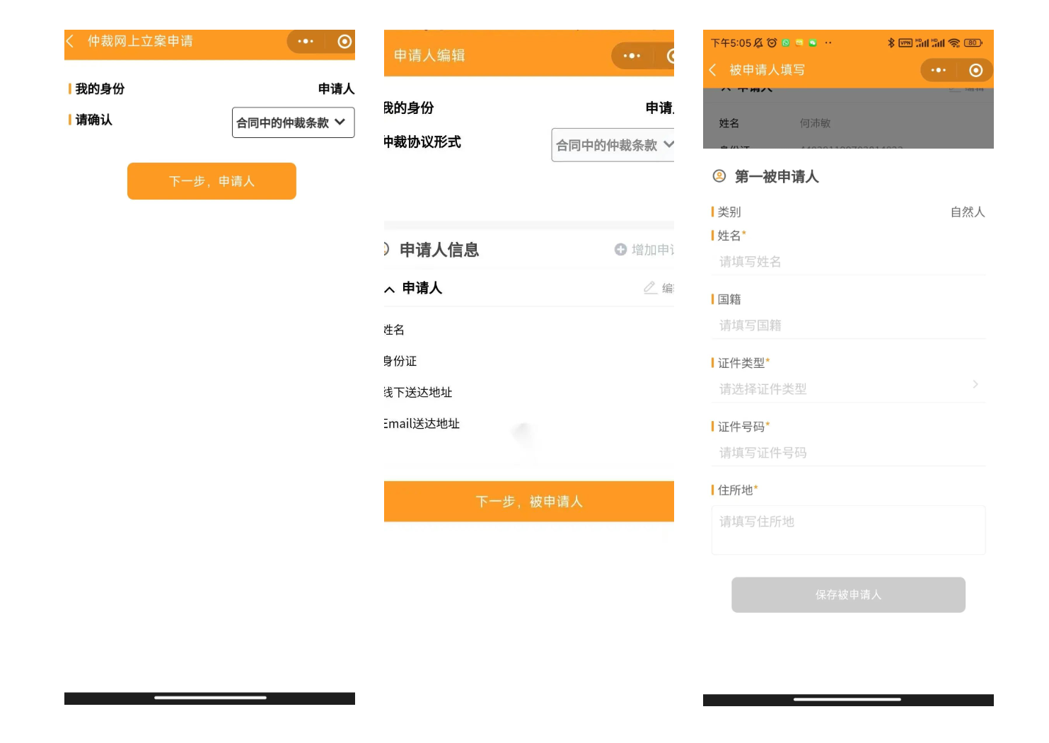Tap close circle on 被申请人填写 screen
This screenshot has height=743, width=1049.
[976, 70]
